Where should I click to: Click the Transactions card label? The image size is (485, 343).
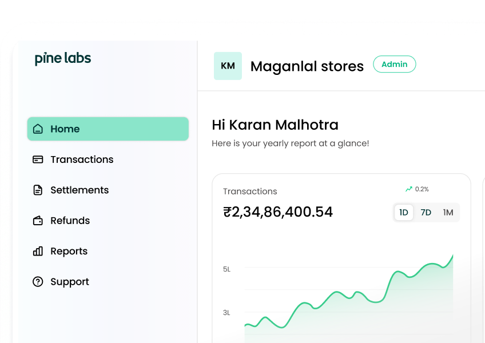[x=250, y=192]
